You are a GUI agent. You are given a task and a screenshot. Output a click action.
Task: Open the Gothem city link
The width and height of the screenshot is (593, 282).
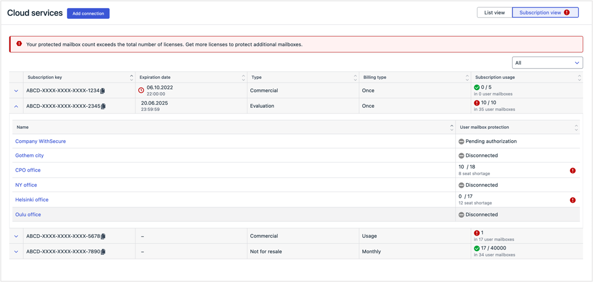[x=30, y=156]
